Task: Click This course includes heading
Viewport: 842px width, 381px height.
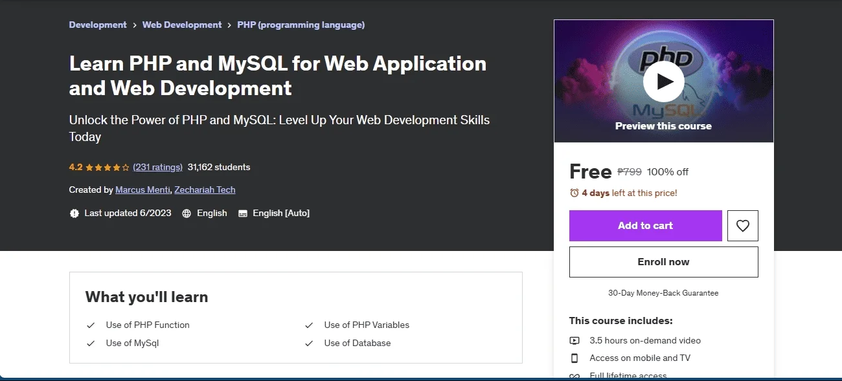Action: click(620, 320)
